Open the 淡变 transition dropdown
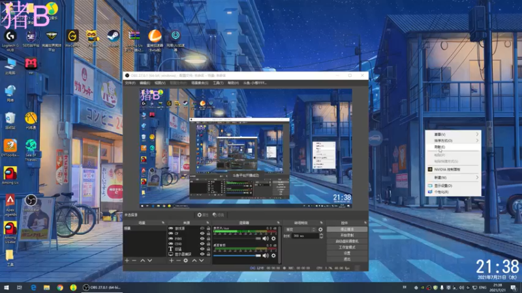The image size is (522, 293). tap(300, 230)
